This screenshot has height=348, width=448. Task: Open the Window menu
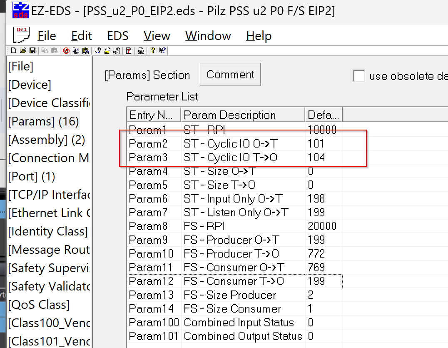click(208, 36)
